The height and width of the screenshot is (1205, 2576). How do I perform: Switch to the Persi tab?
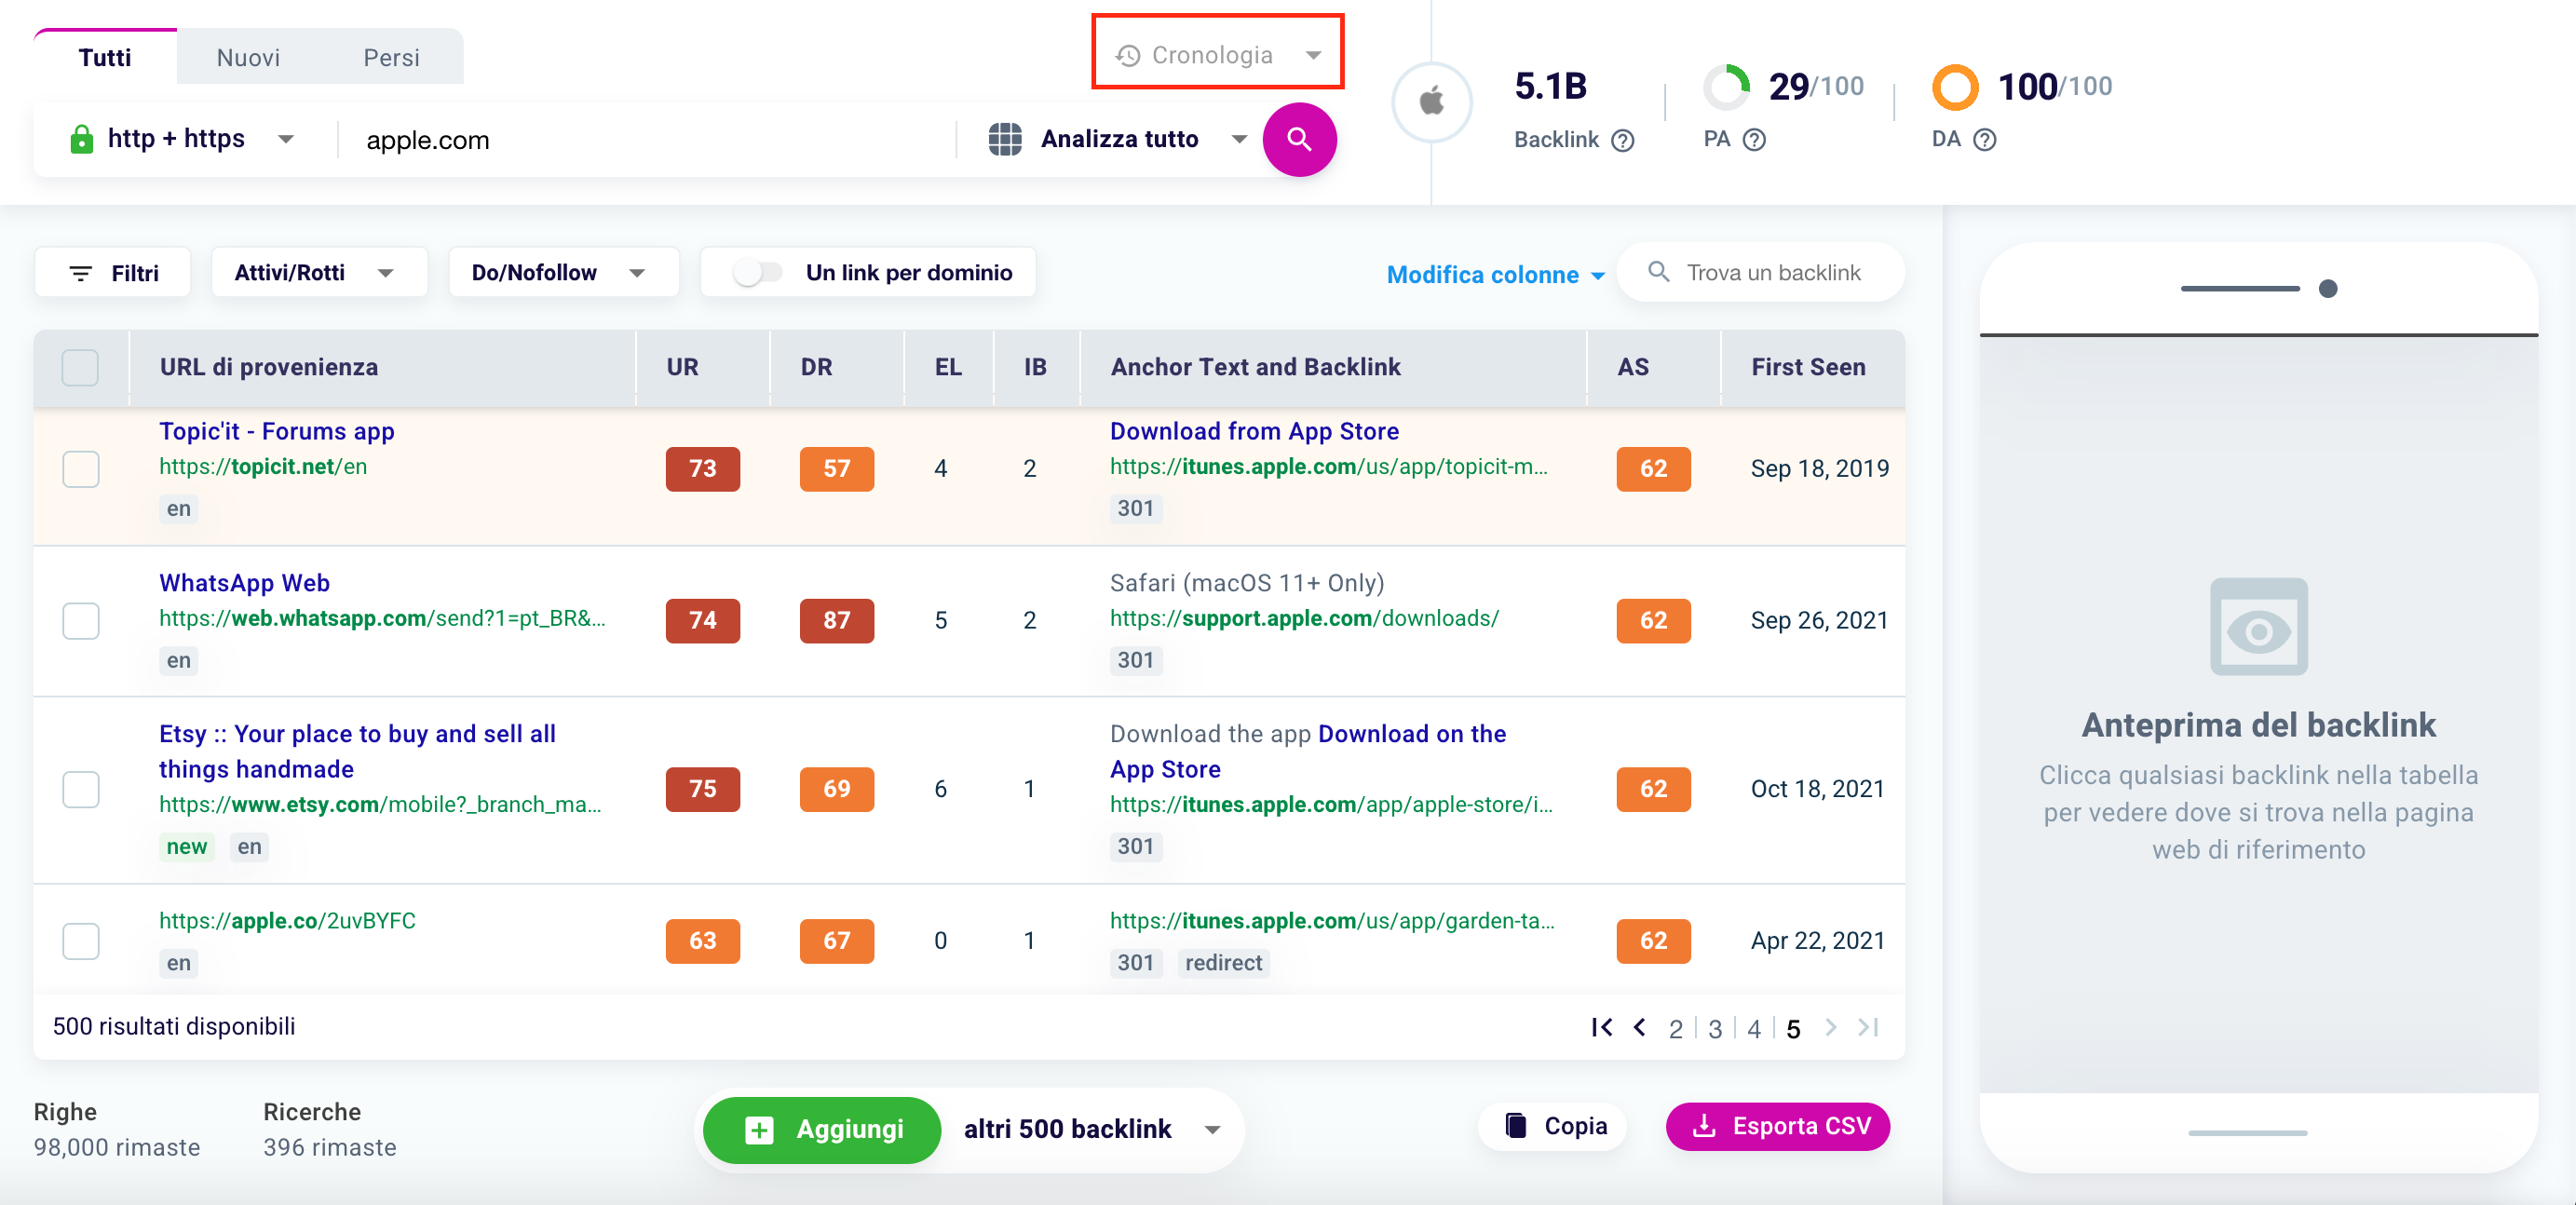[391, 57]
